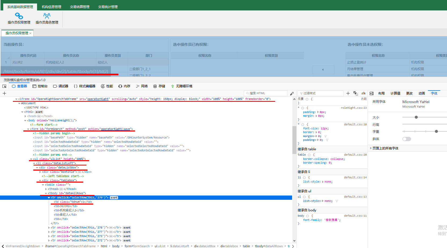This screenshot has height=248, width=447.
Task: Switch to 样式编辑器 tab
Action: tap(85, 86)
